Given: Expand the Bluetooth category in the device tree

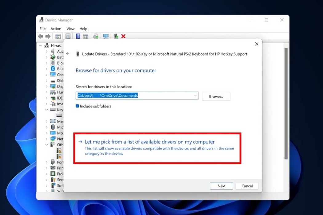Looking at the screenshot, I should pyautogui.click(x=47, y=69).
